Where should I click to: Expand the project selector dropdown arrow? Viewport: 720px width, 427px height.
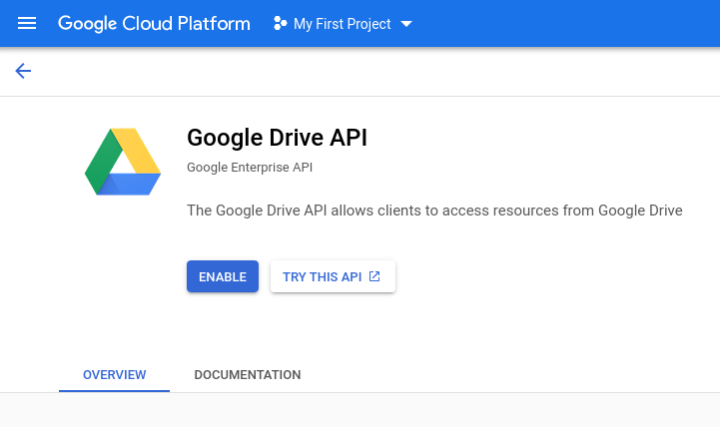[405, 24]
